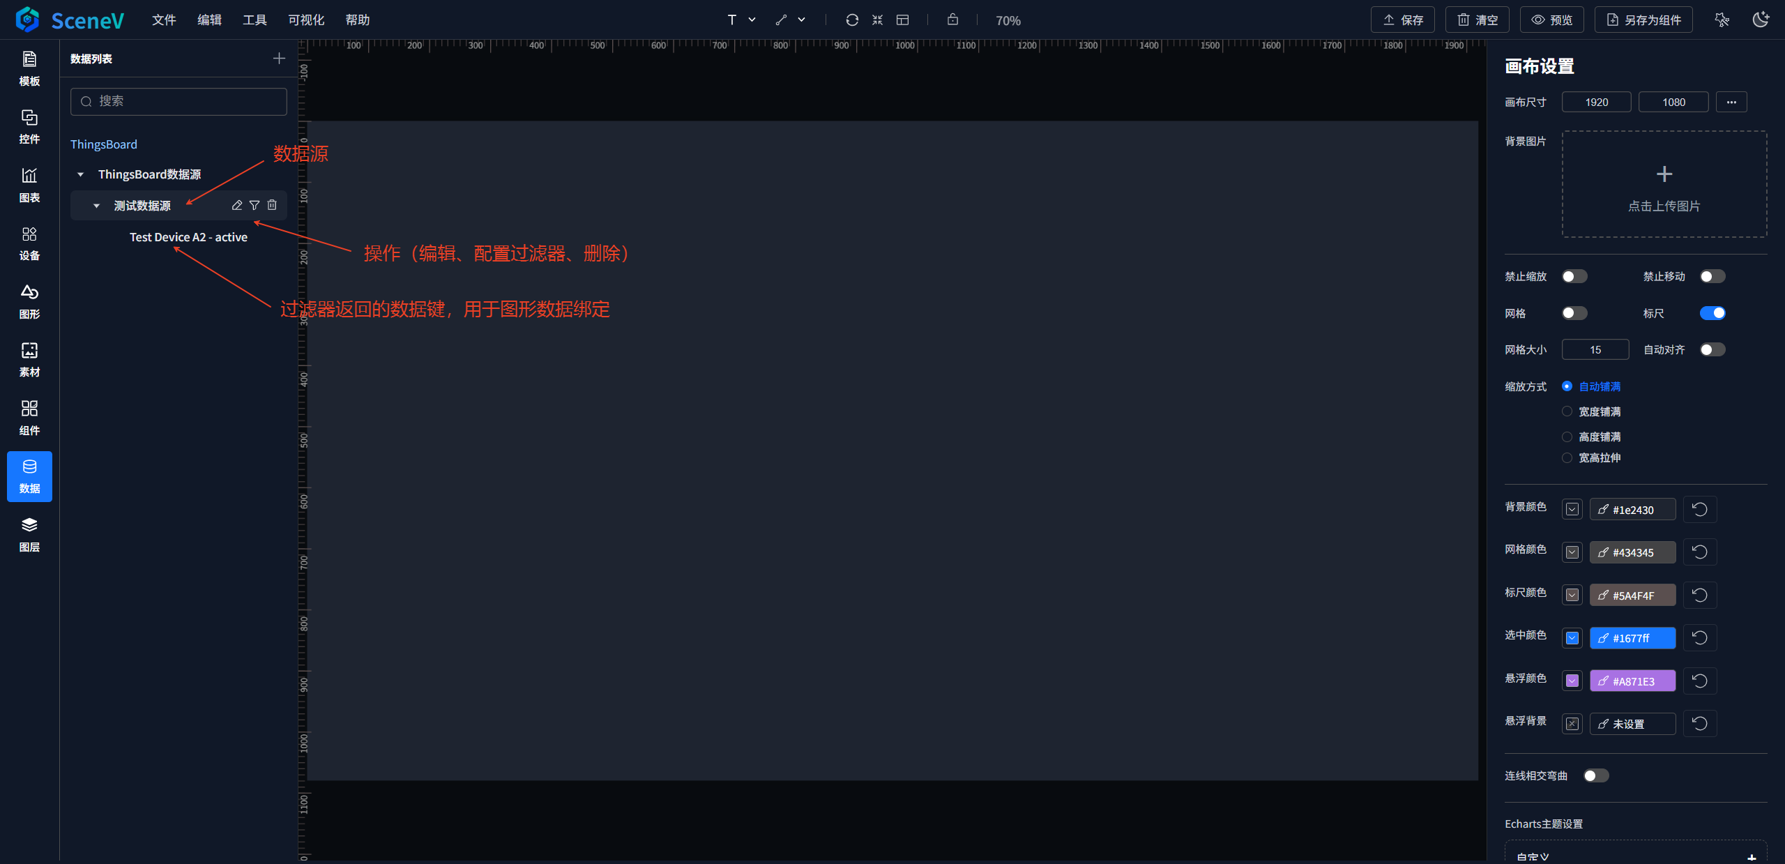Click the ThingsBoard link in data list
This screenshot has height=864, width=1785.
(x=104, y=144)
